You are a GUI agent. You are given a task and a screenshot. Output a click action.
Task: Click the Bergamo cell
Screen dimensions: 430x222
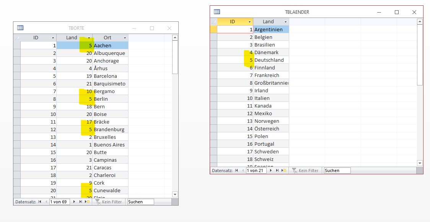click(111, 91)
